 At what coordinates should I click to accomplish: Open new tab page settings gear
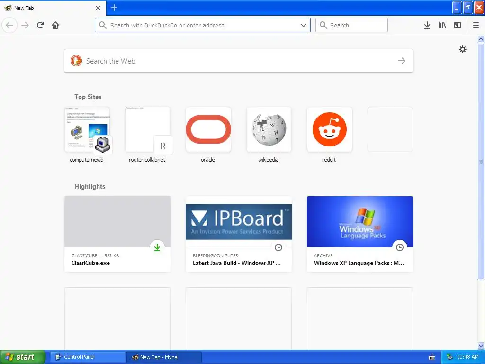coord(462,49)
